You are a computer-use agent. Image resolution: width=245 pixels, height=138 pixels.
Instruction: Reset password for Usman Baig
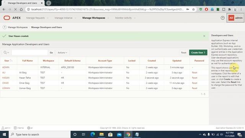click(194, 88)
